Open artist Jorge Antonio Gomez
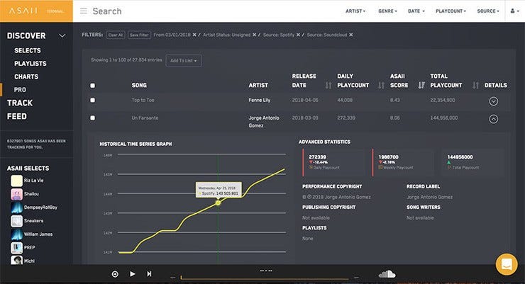 coord(264,122)
